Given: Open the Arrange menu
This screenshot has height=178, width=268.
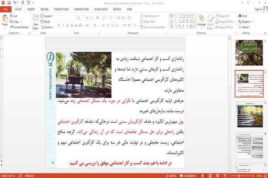Looking at the screenshot, I should coord(201,21).
